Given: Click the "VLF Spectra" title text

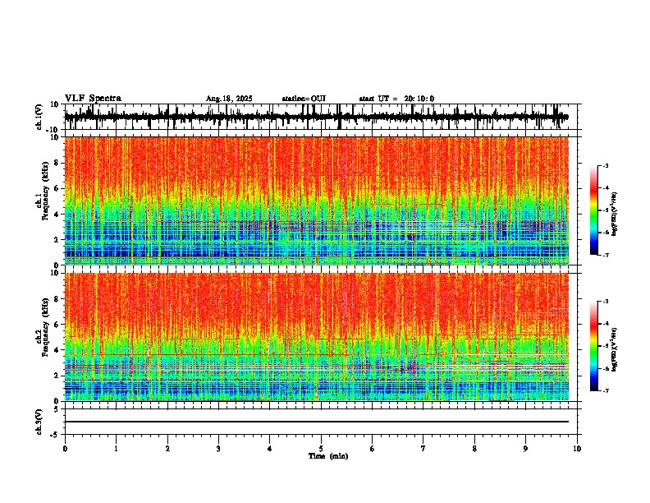Looking at the screenshot, I should [93, 99].
